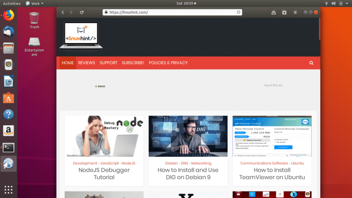The image size is (352, 198).
Task: Open the Terminal from the dock
Action: coord(9,148)
